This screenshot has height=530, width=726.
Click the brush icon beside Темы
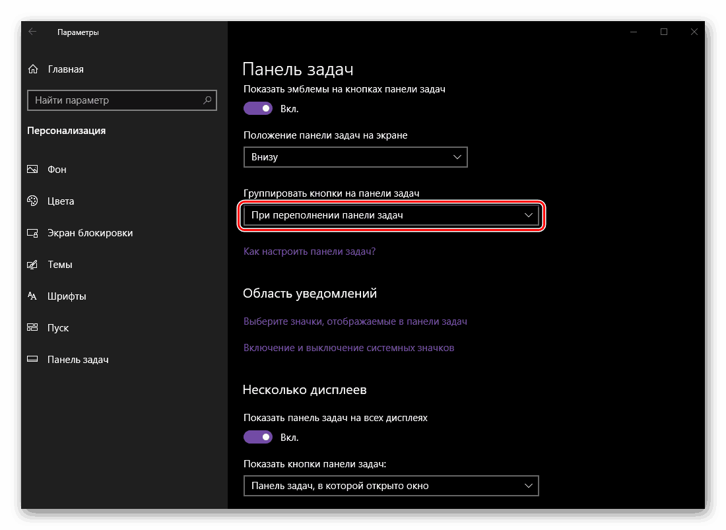(32, 264)
